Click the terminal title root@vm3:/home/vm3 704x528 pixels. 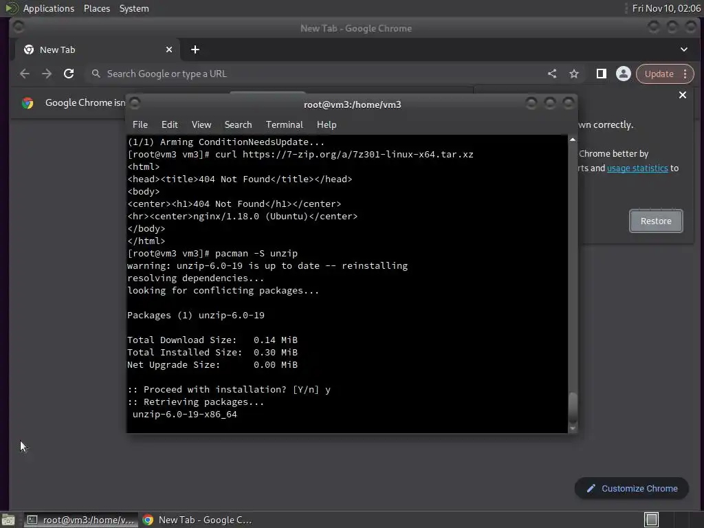tap(353, 104)
